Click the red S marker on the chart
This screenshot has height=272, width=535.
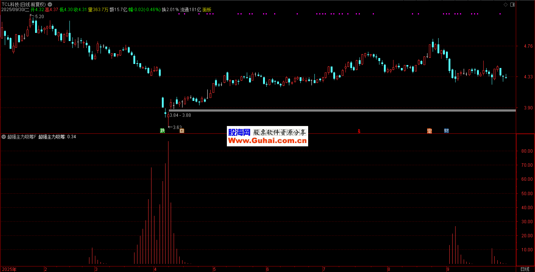[359, 131]
